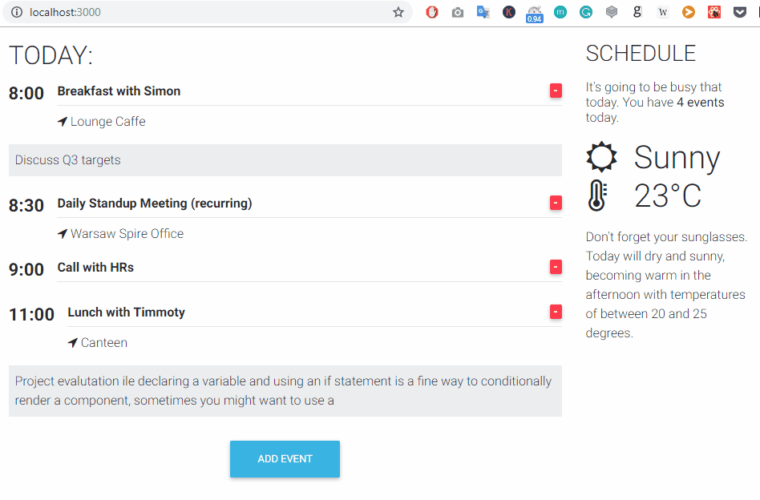
Task: Click the sun weather icon
Action: [x=601, y=157]
